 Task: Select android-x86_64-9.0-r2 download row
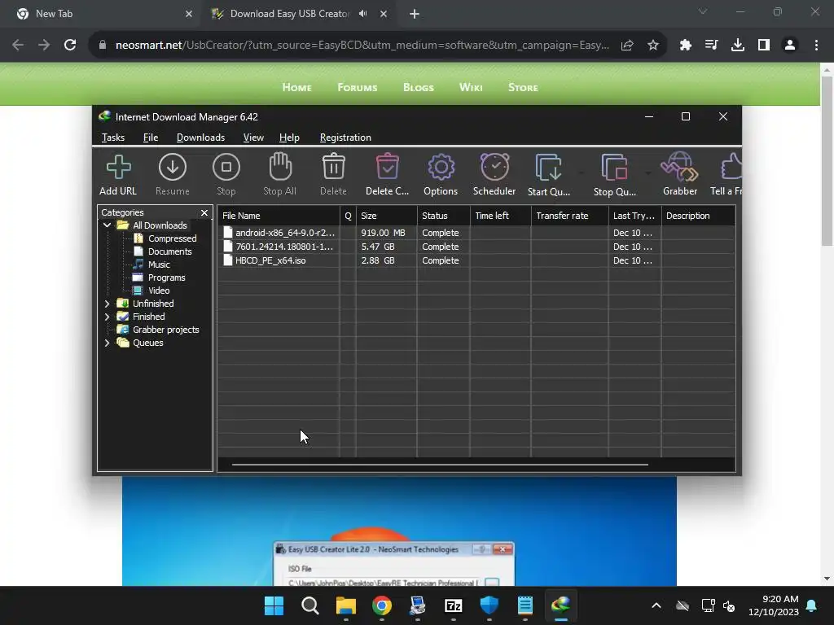point(476,233)
